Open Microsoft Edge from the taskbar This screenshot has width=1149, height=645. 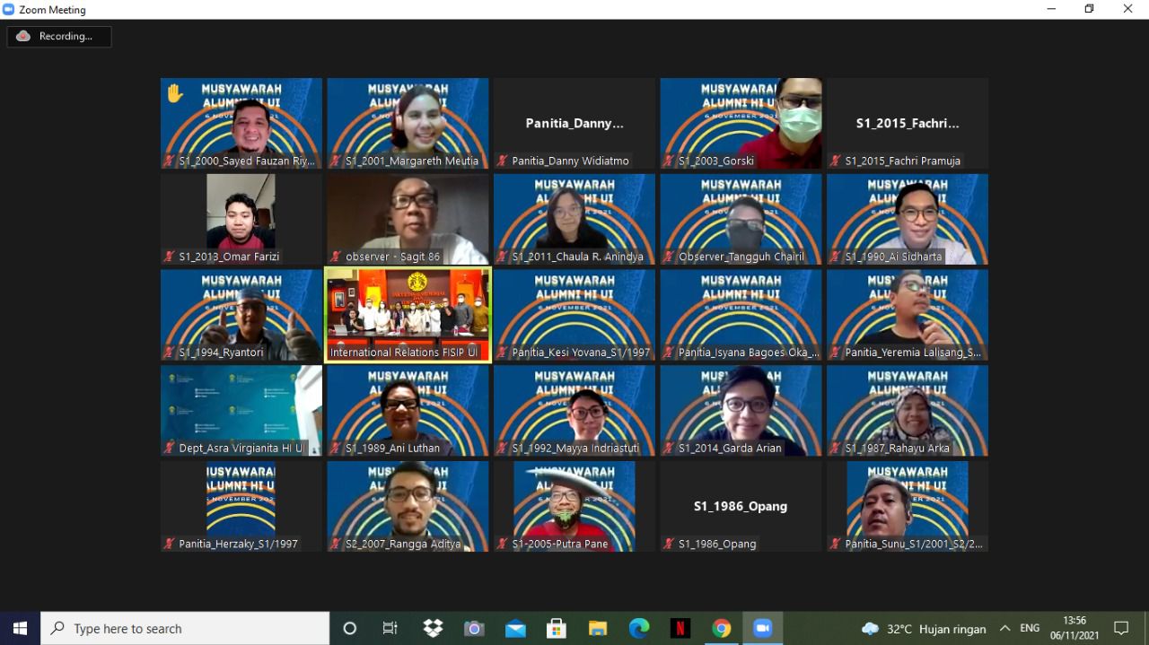coord(639,628)
